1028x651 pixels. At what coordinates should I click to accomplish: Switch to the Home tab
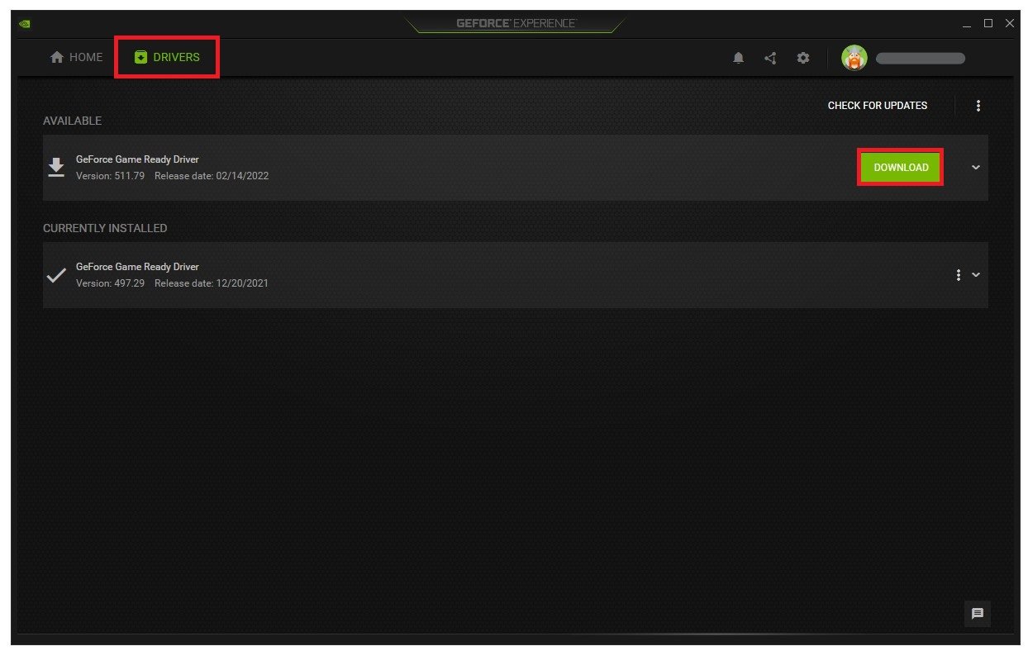tap(76, 57)
